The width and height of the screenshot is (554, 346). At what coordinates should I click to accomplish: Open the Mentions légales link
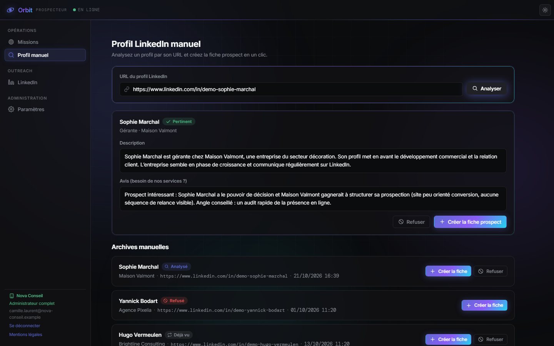coord(26,334)
